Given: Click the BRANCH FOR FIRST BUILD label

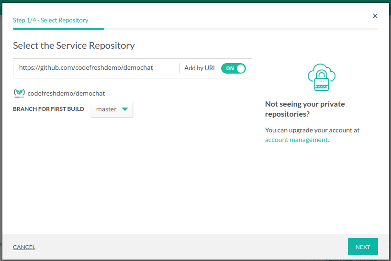Looking at the screenshot, I should [x=49, y=109].
